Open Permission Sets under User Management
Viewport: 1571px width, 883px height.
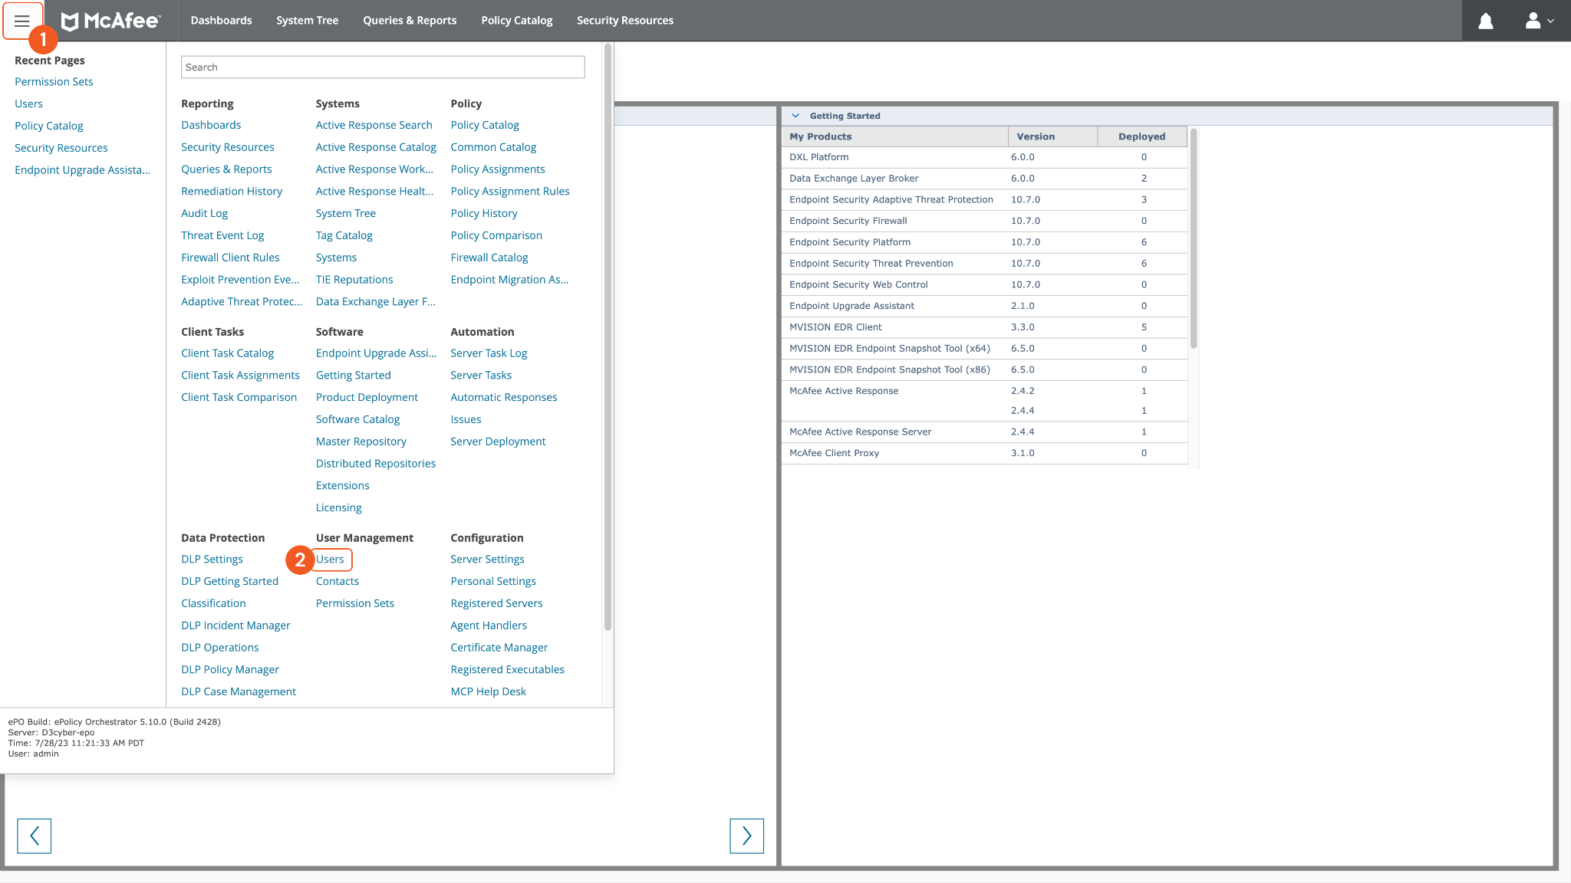coord(354,603)
